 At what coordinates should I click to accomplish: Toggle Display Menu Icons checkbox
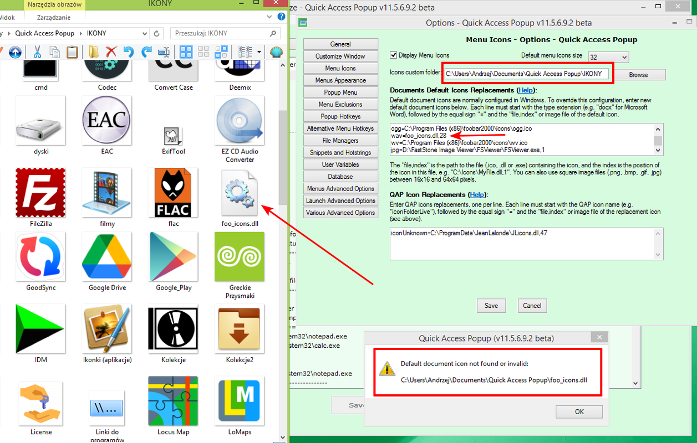(x=394, y=55)
